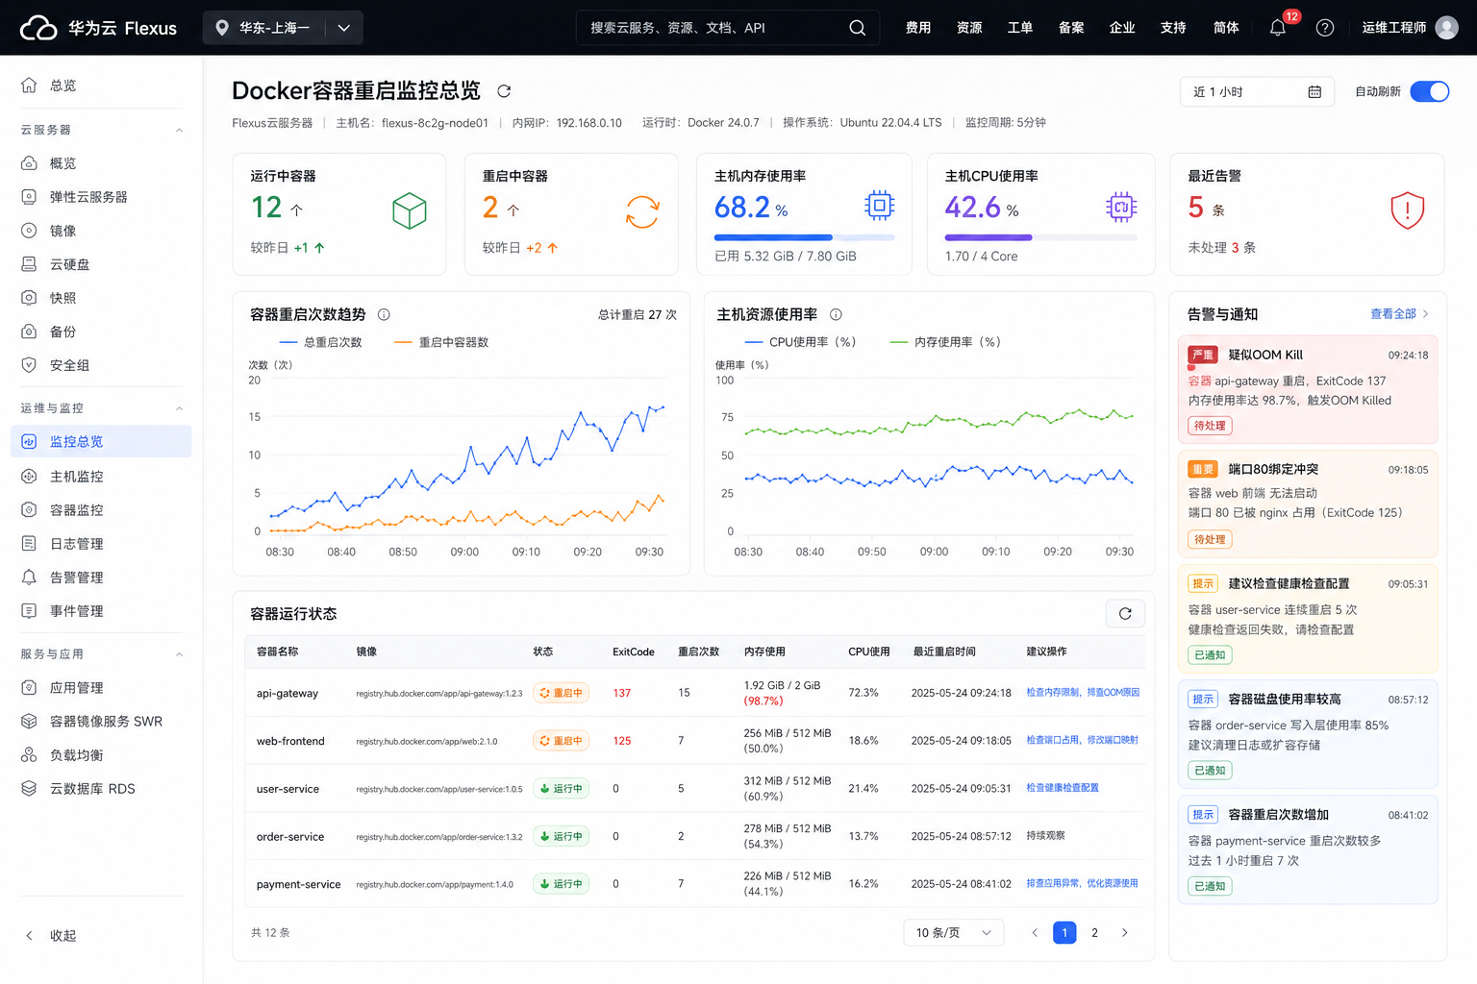Refresh the 容器运行状态 table
Screen dimensions: 1477x984
point(1125,613)
